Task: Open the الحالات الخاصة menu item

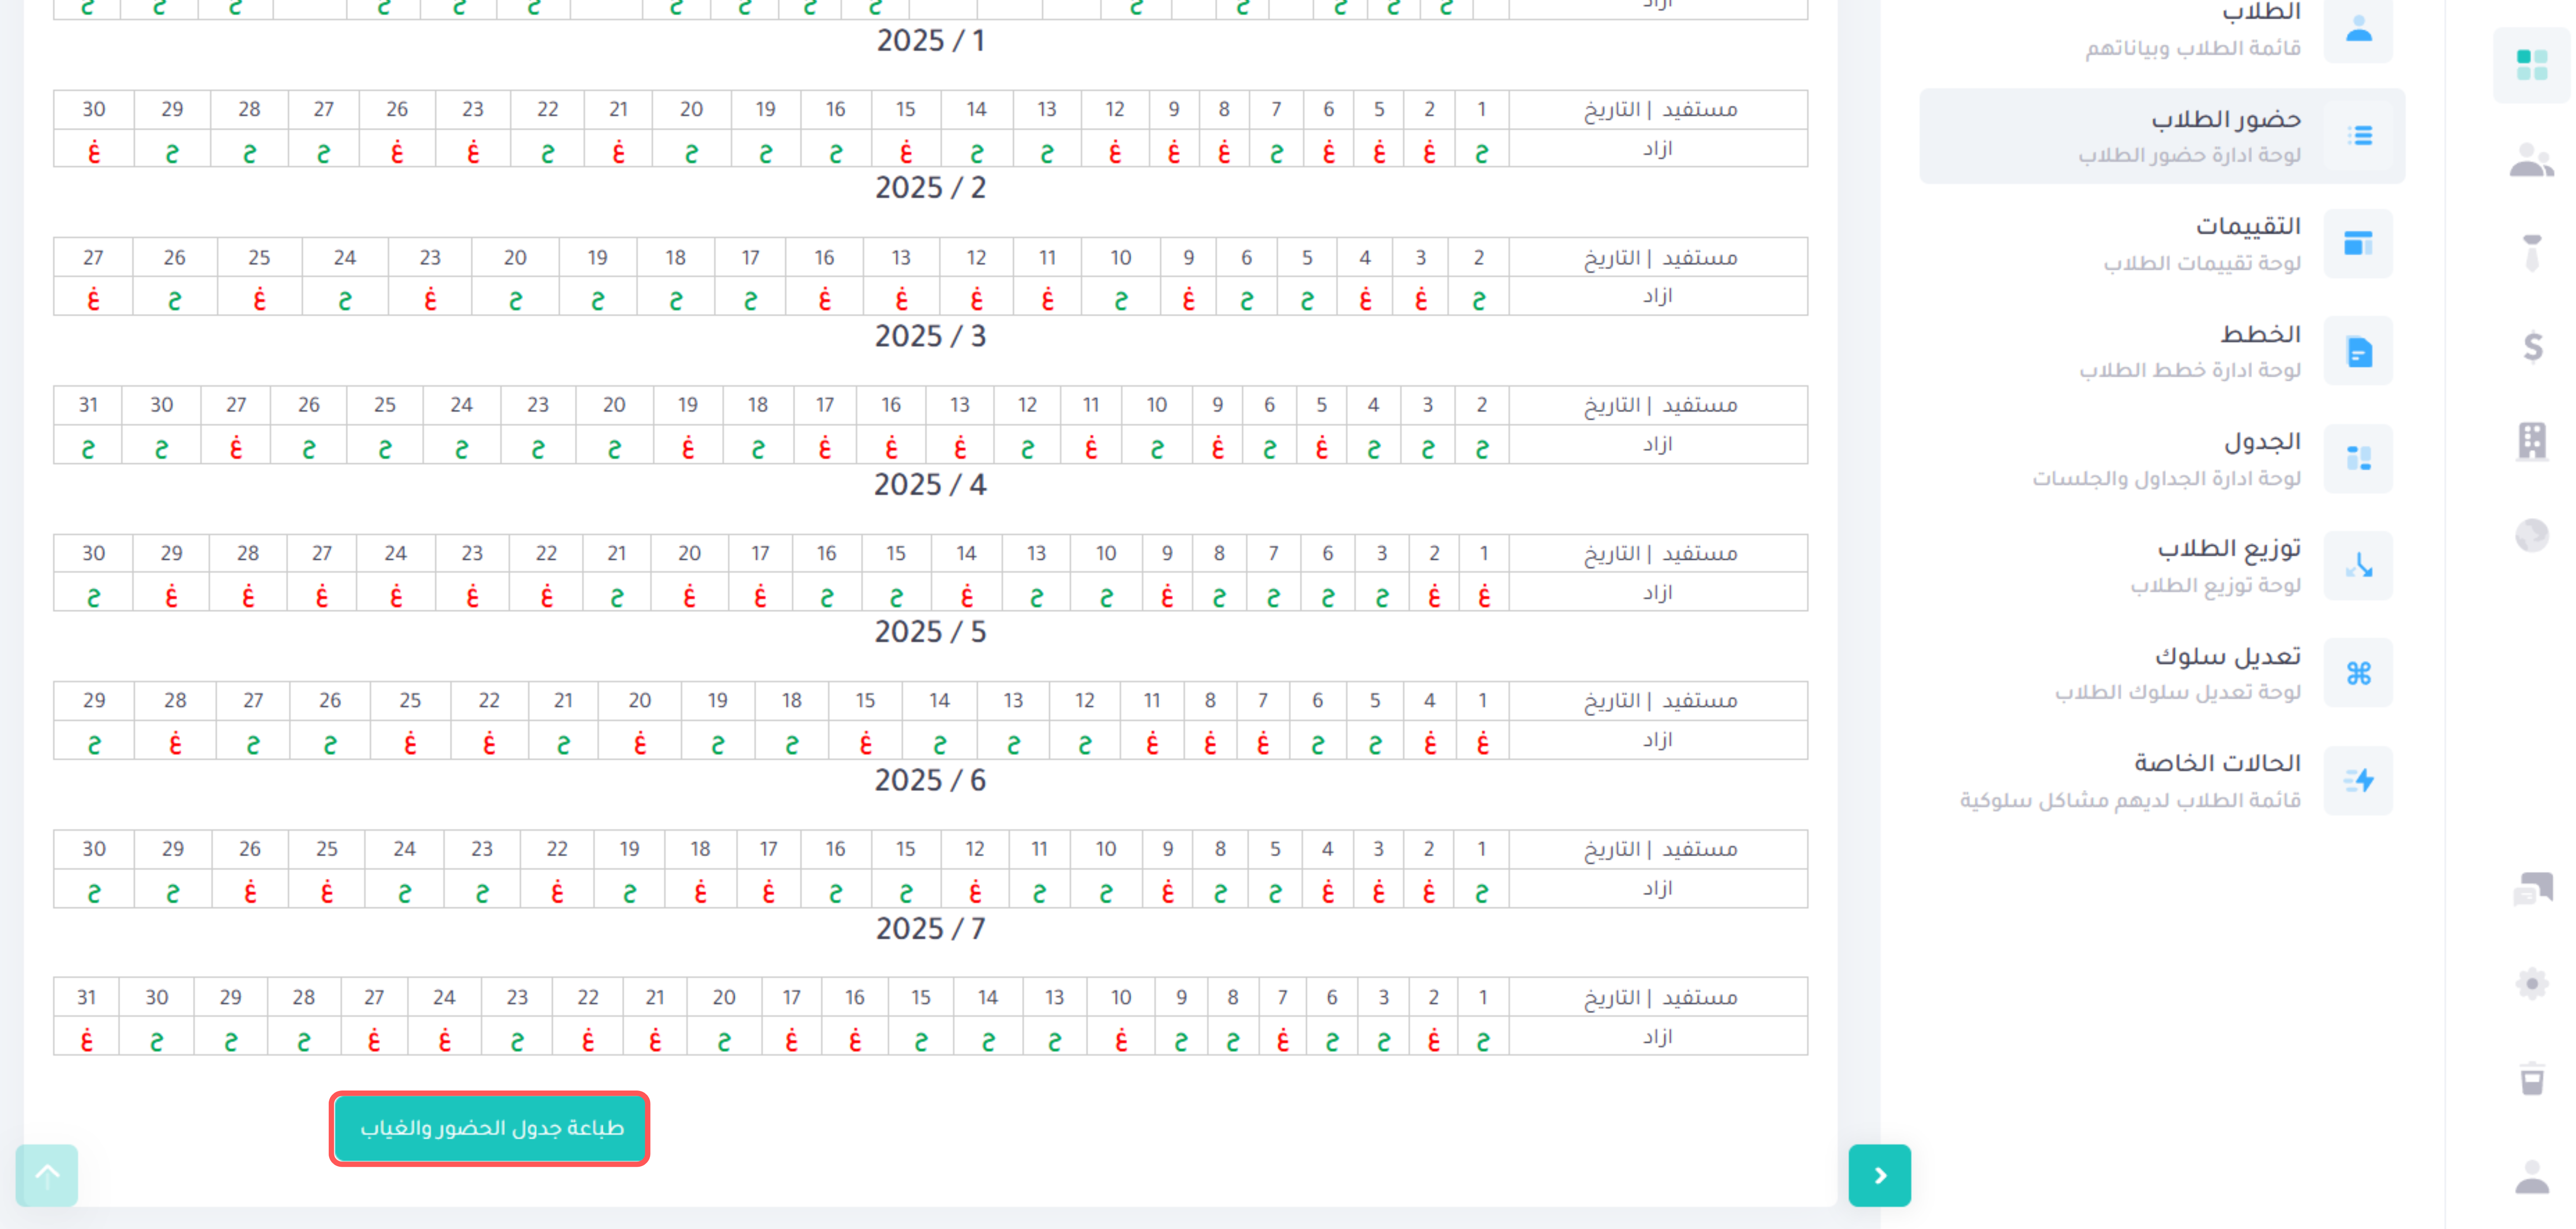Action: point(2162,780)
